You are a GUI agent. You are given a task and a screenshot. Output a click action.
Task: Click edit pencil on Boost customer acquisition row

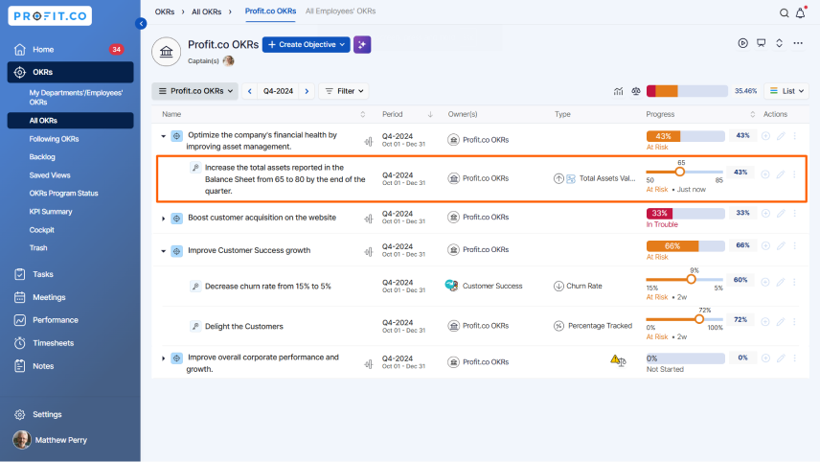(781, 213)
